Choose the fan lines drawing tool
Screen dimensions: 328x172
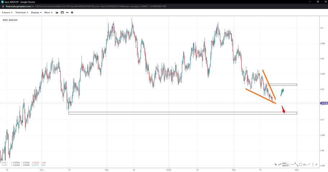click(x=288, y=164)
